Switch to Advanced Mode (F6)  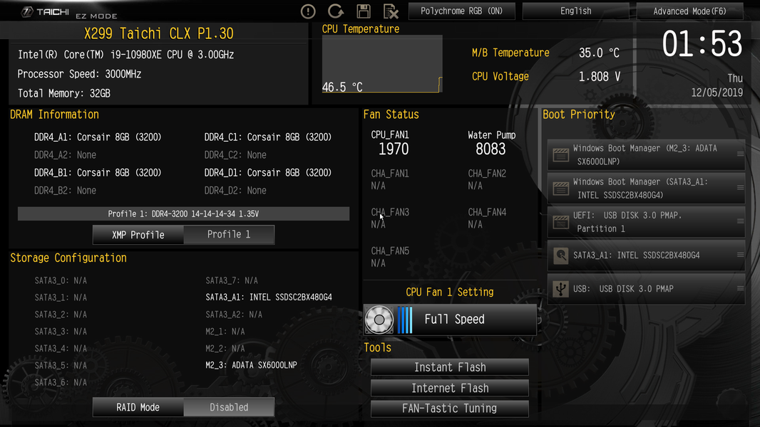tap(689, 11)
